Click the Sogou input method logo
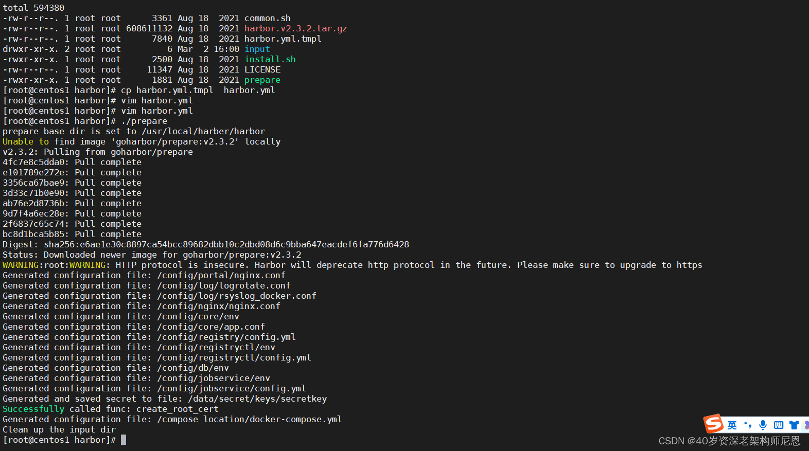 pos(714,424)
